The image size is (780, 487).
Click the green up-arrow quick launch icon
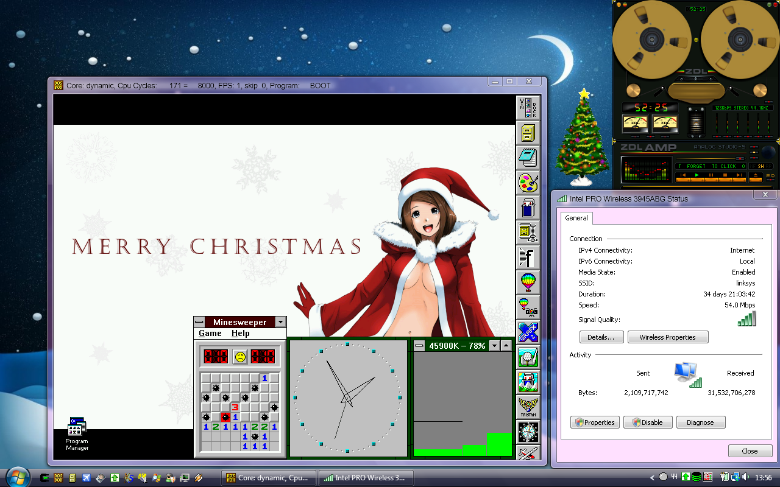pyautogui.click(x=114, y=478)
